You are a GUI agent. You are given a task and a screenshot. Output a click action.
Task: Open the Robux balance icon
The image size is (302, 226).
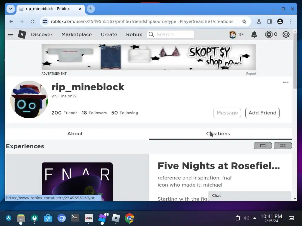point(269,34)
